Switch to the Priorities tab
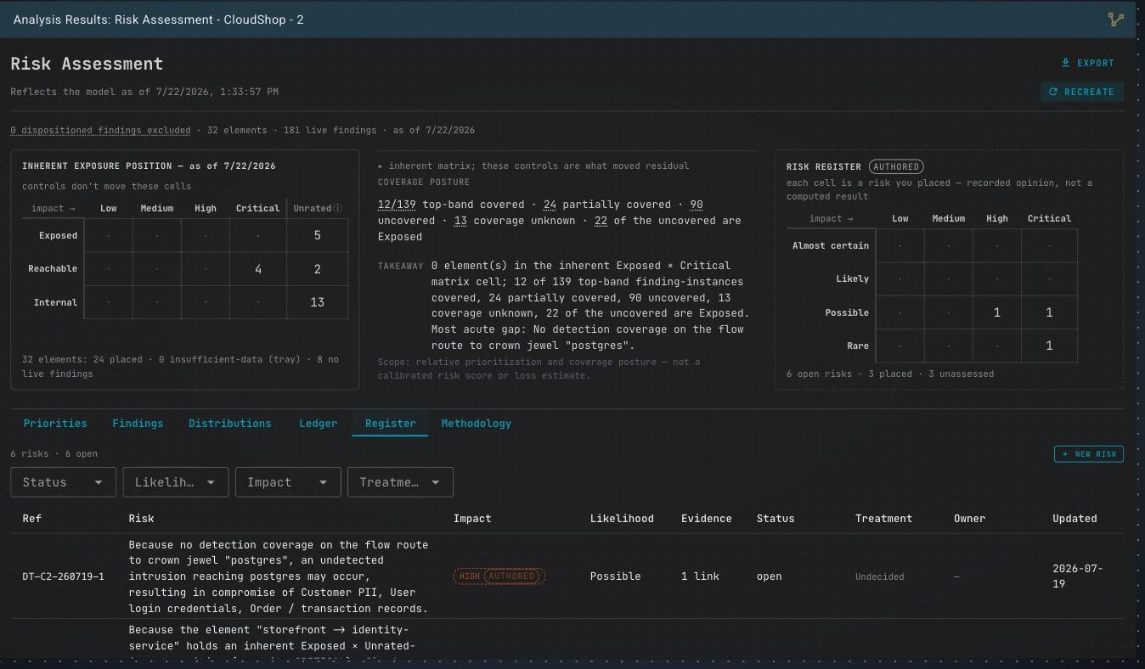Viewport: 1145px width, 669px height. coord(55,423)
